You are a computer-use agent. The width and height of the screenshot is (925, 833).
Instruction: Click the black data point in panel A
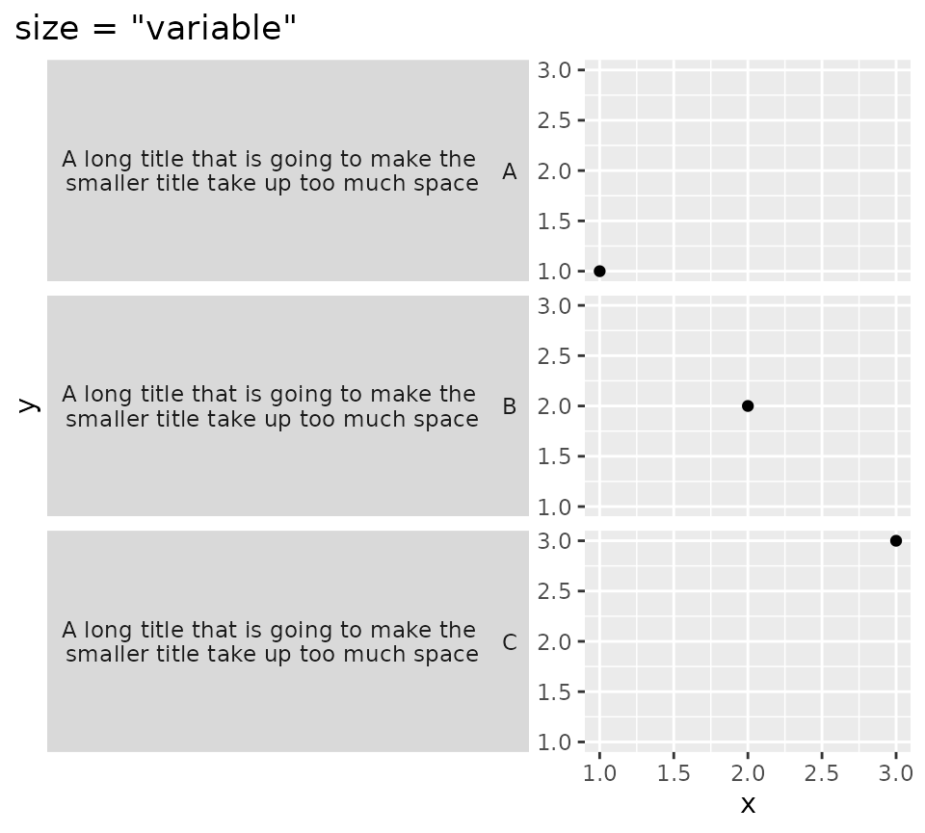coord(599,271)
